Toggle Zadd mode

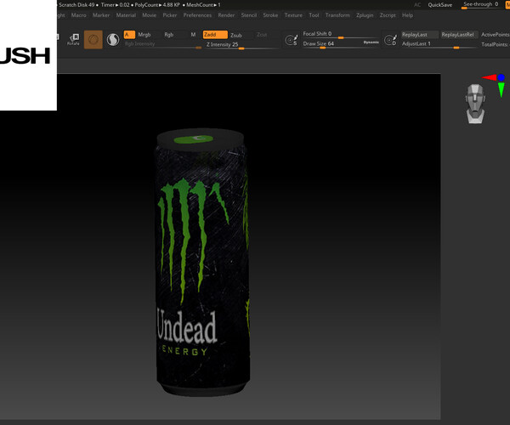coord(215,35)
